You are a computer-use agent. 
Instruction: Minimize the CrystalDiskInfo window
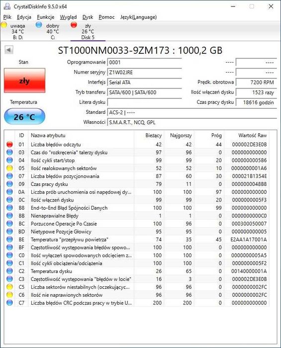point(233,6)
